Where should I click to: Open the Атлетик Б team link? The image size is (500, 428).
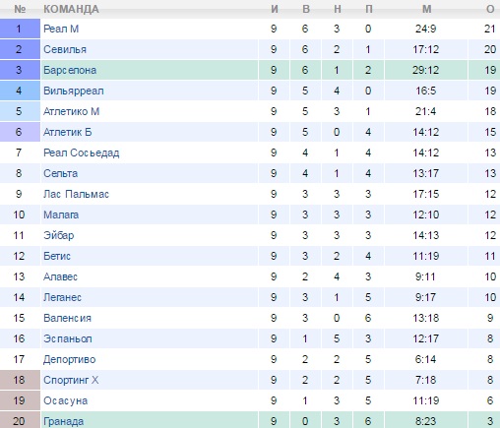(68, 132)
